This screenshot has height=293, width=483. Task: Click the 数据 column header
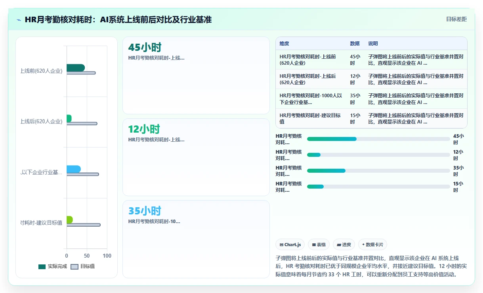pos(355,44)
